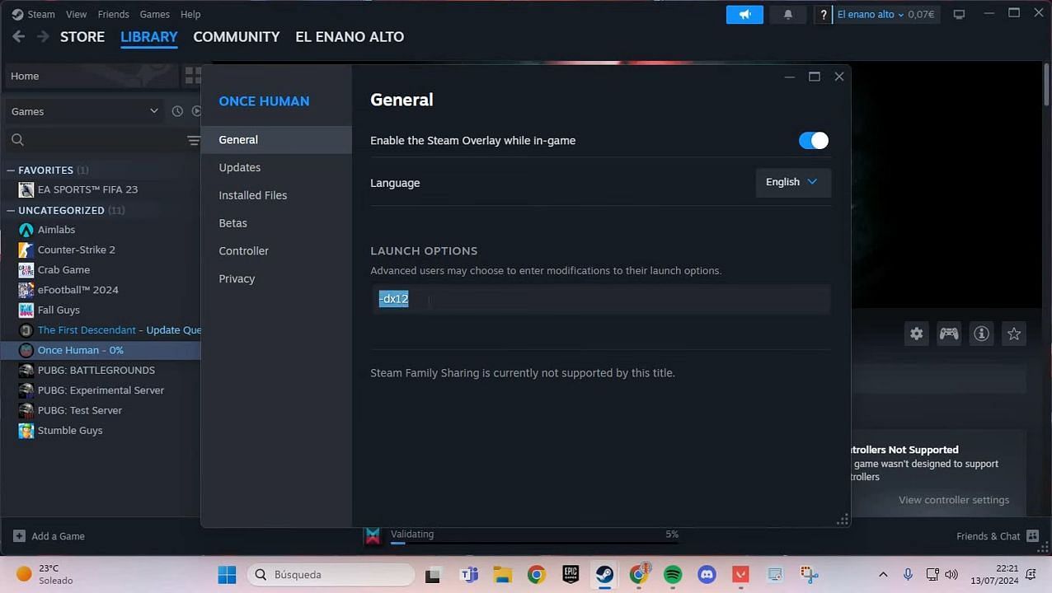This screenshot has width=1052, height=593.
Task: Expand the Games filter dropdown
Action: point(83,111)
